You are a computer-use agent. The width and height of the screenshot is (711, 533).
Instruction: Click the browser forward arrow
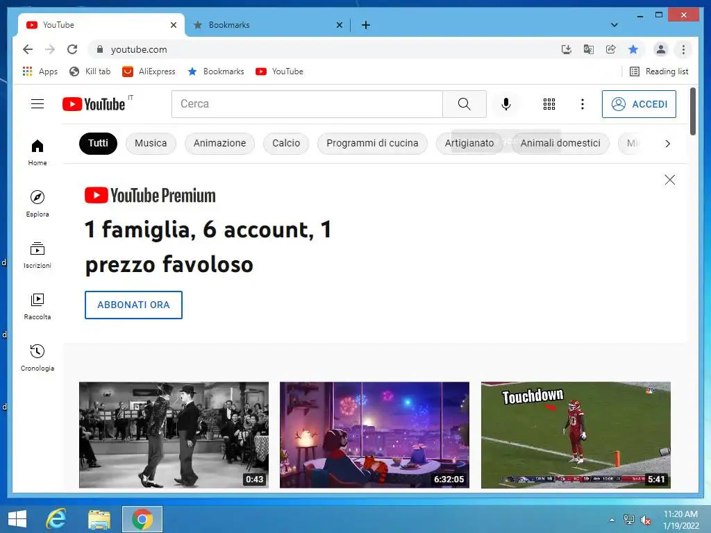coord(50,49)
